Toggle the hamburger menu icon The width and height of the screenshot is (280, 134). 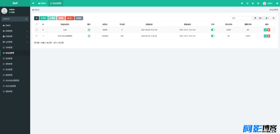33,3
